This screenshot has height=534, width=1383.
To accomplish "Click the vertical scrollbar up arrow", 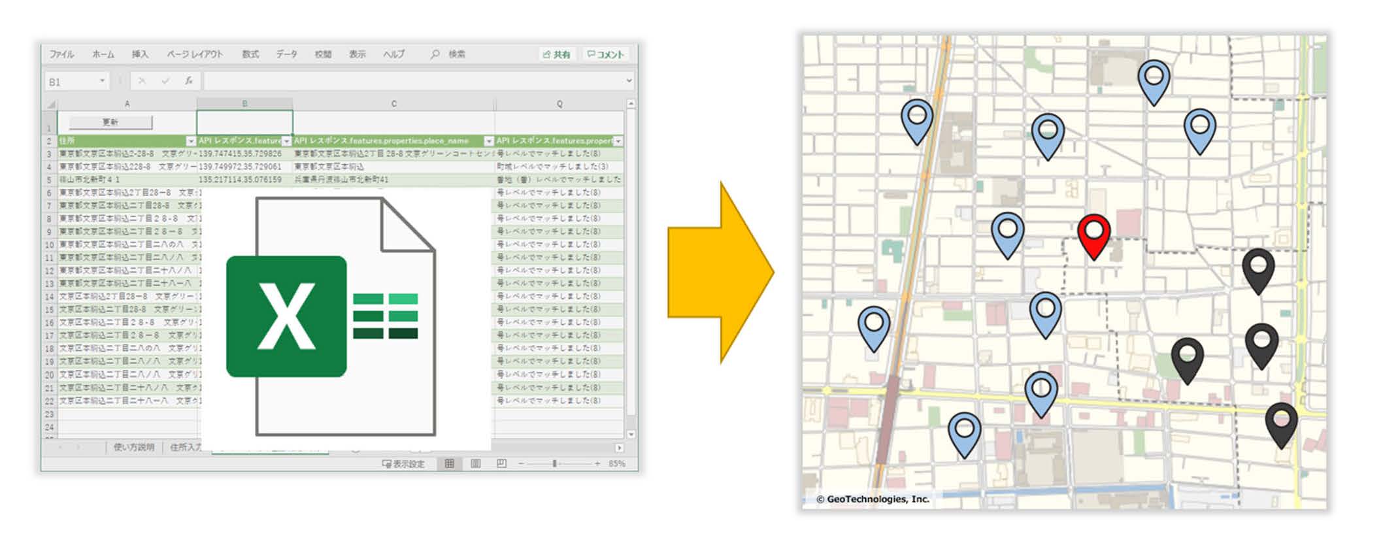I will coord(631,104).
